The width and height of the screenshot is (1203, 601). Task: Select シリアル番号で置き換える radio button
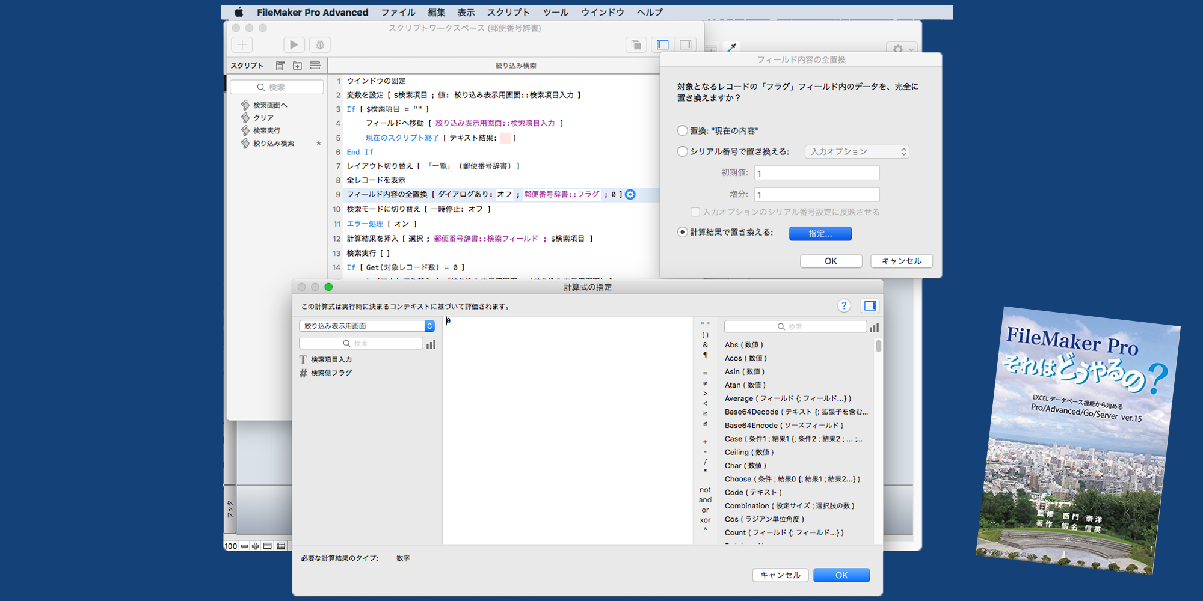tap(682, 151)
